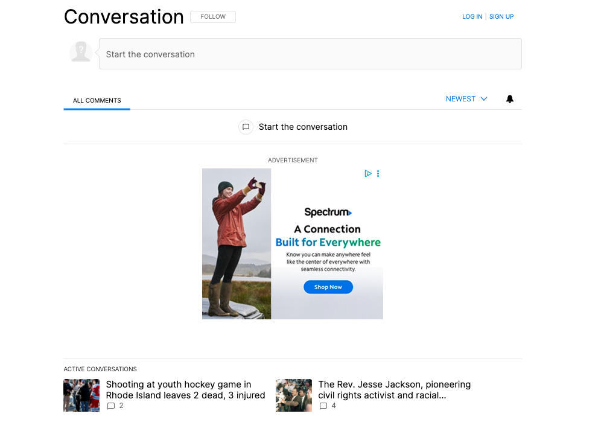Click the comment icon under hockey shooting story
The image size is (601, 431).
[111, 406]
